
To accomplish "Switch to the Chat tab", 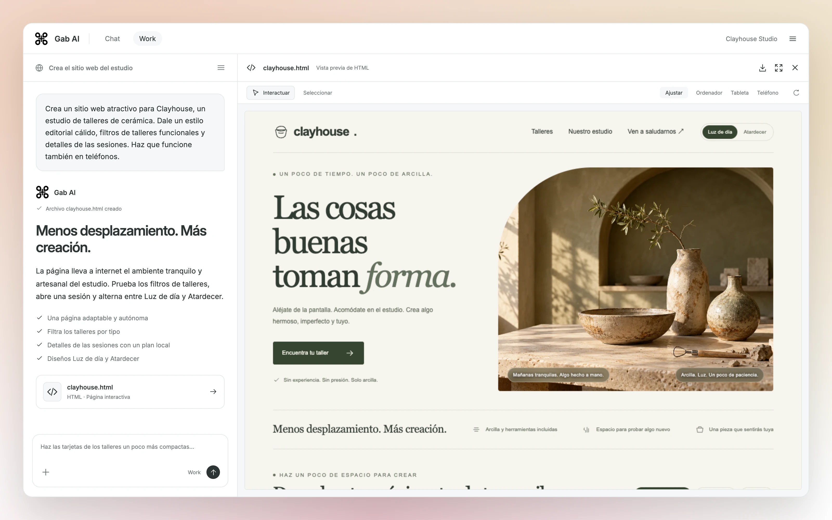I will [112, 38].
